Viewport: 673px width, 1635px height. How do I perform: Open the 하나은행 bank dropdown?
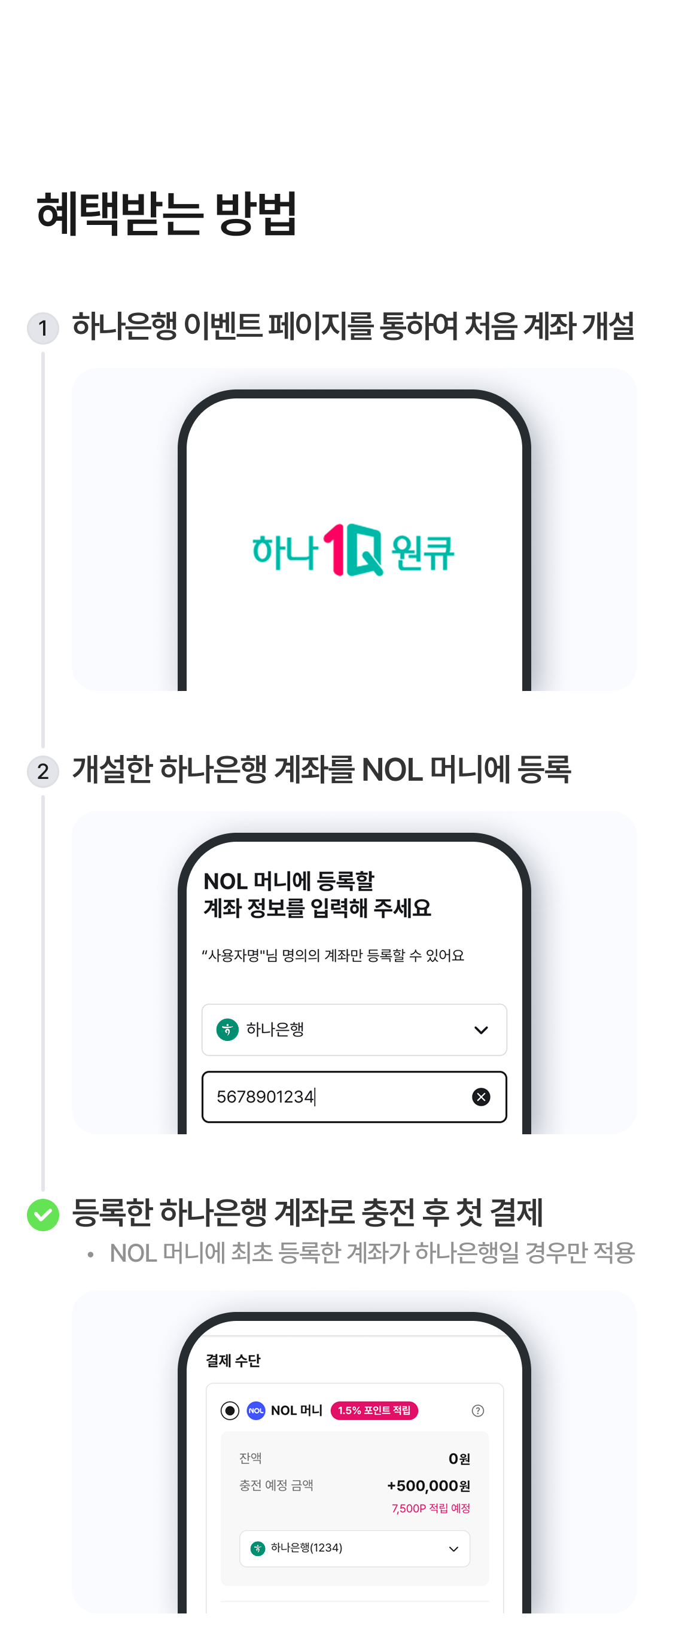(x=354, y=1030)
